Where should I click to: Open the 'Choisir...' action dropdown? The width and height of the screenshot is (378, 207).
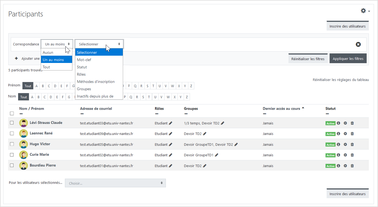point(115,183)
